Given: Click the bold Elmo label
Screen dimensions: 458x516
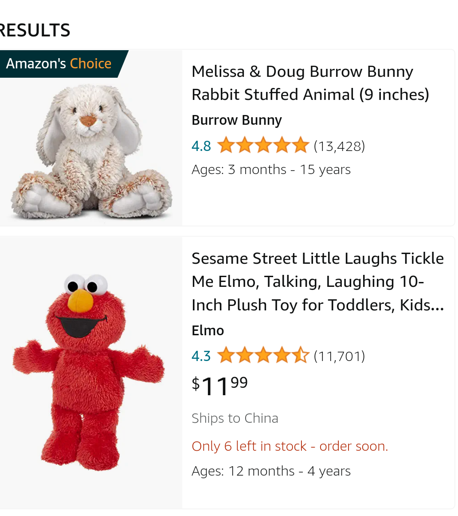Looking at the screenshot, I should click(x=207, y=330).
